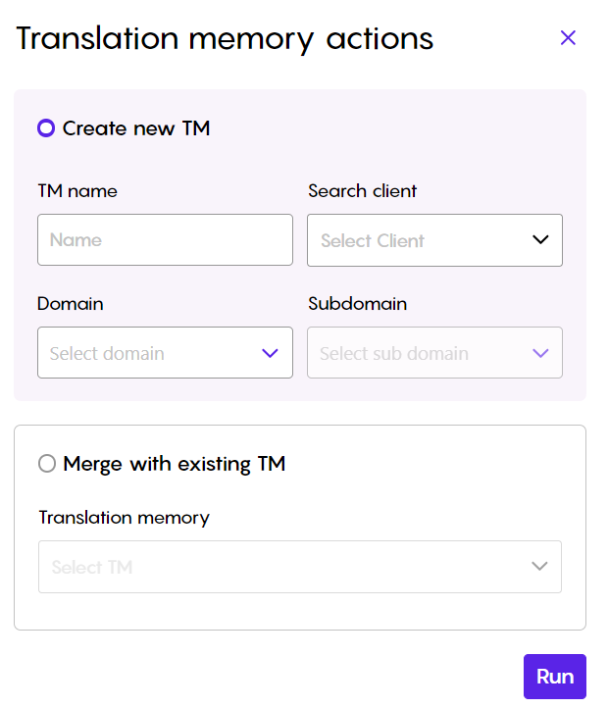The width and height of the screenshot is (608, 708).
Task: Click the Run button
Action: 555,677
